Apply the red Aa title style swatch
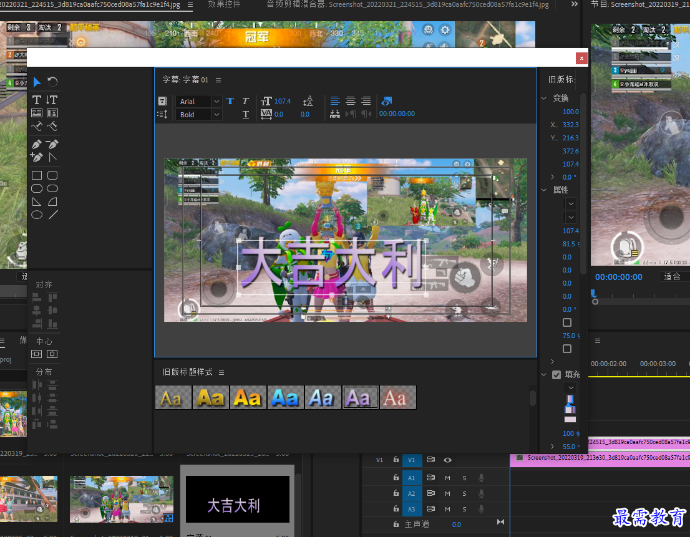This screenshot has width=690, height=537. pyautogui.click(x=397, y=397)
